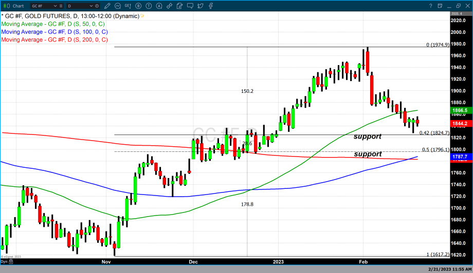
Task: Click the red 200-period Moving Average label
Action: [54, 40]
